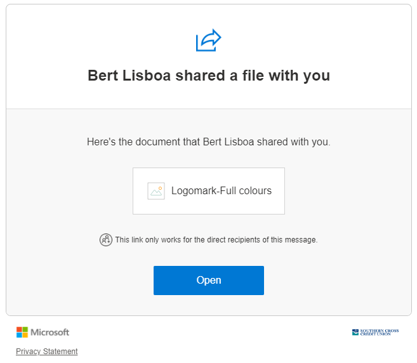Screen dimensions: 417x363
Task: Click the blue square in Microsoft logo
Action: click(19, 335)
